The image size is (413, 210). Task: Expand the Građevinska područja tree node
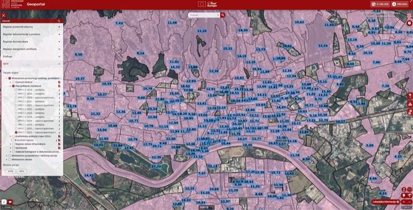click(x=10, y=136)
